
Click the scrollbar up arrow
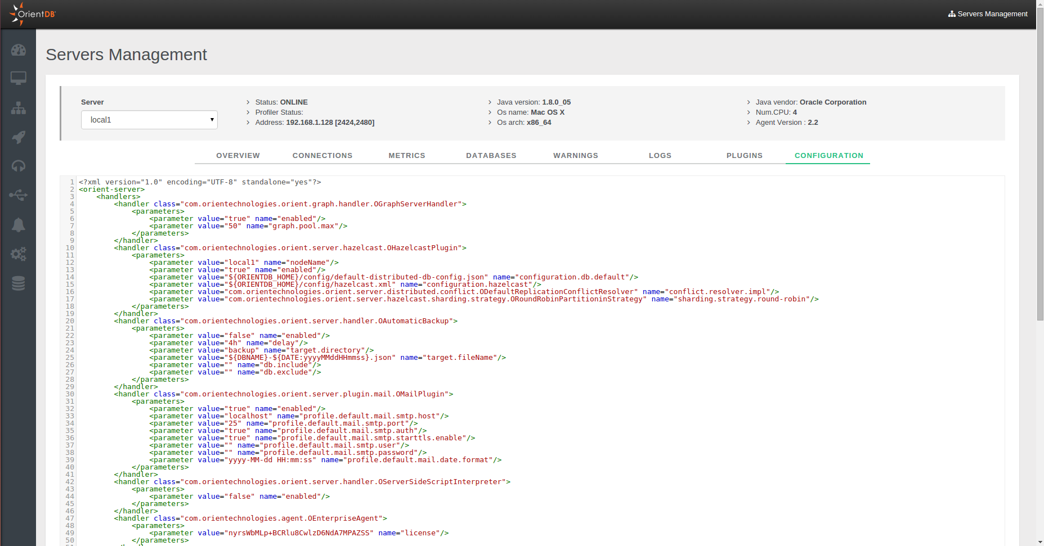pyautogui.click(x=1040, y=3)
